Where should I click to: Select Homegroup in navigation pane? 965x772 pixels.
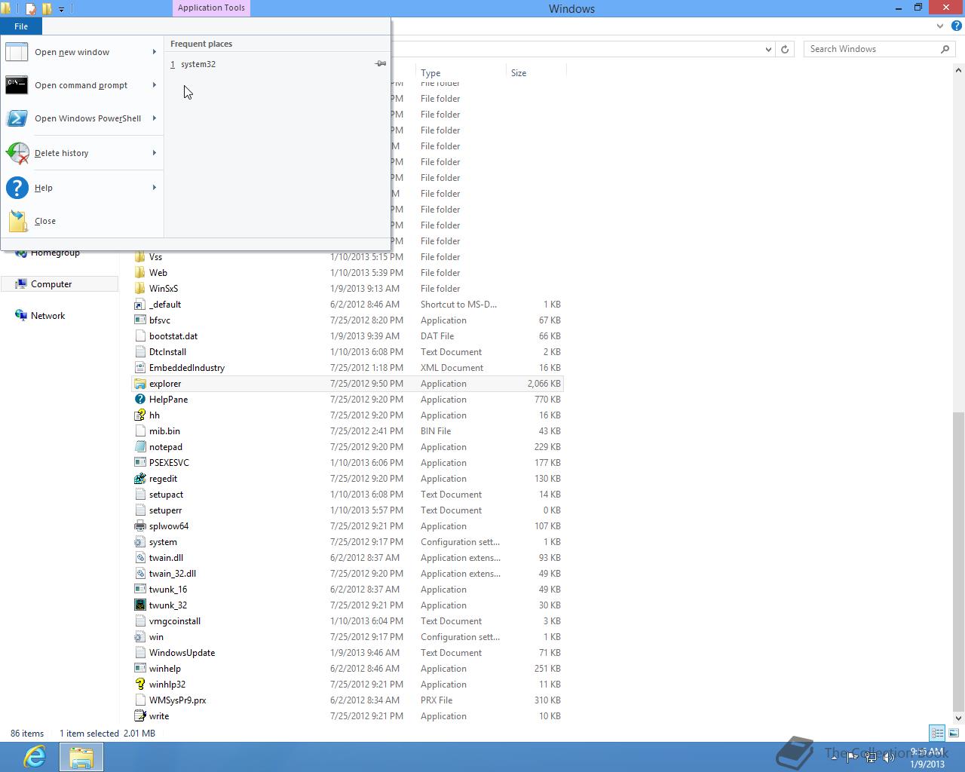tap(55, 253)
